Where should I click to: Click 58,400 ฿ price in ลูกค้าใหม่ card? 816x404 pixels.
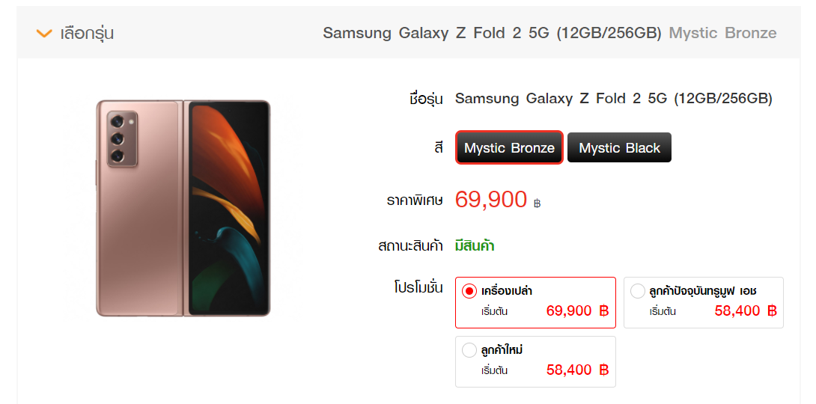coord(577,370)
